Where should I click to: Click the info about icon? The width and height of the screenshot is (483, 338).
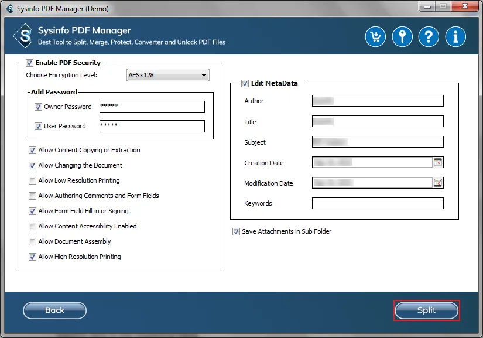click(455, 37)
